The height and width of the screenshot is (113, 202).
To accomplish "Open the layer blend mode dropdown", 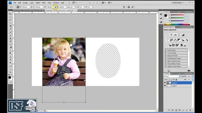I will [x=172, y=76].
